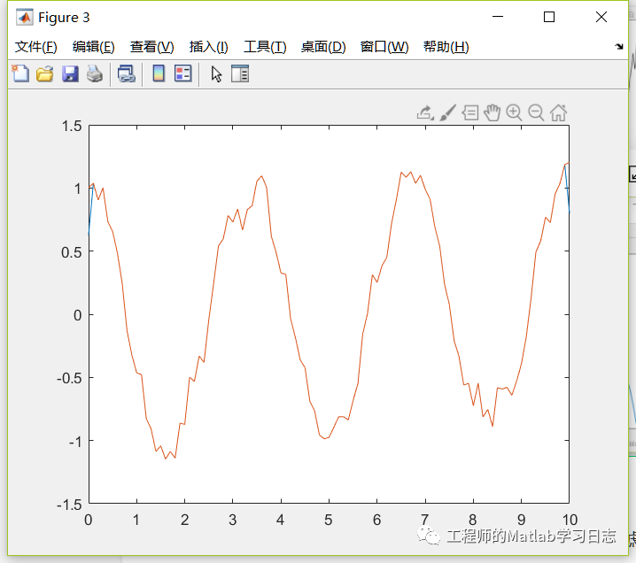Print the figure with the printer icon
Image resolution: width=636 pixels, height=563 pixels.
click(95, 74)
